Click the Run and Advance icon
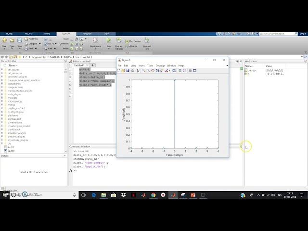The width and height of the screenshot is (308, 231). coord(119,40)
